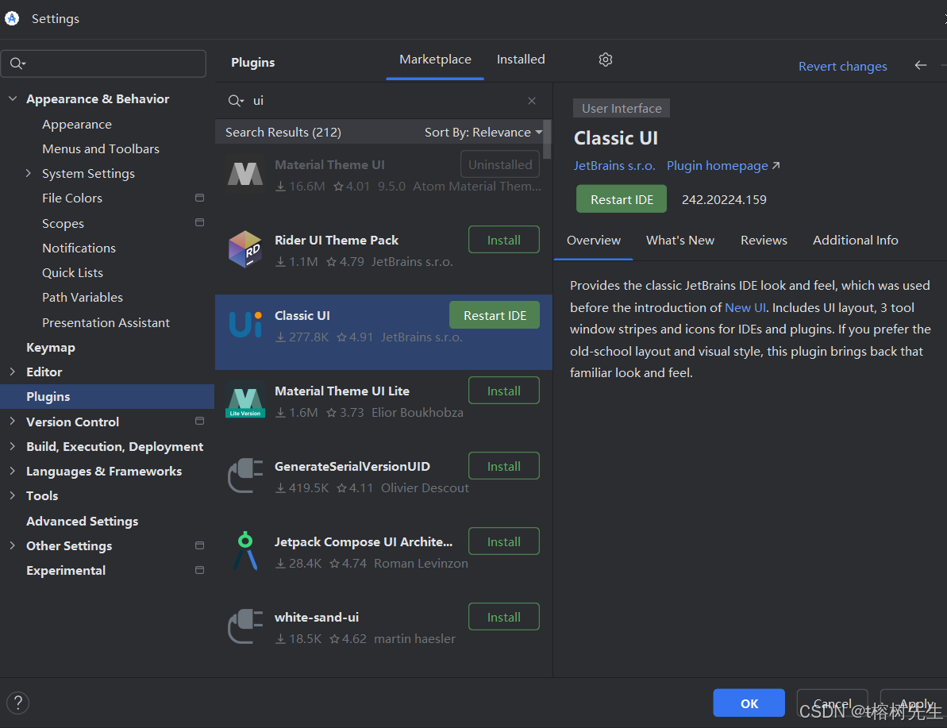Open the Additional Info tab
This screenshot has width=947, height=728.
point(855,241)
